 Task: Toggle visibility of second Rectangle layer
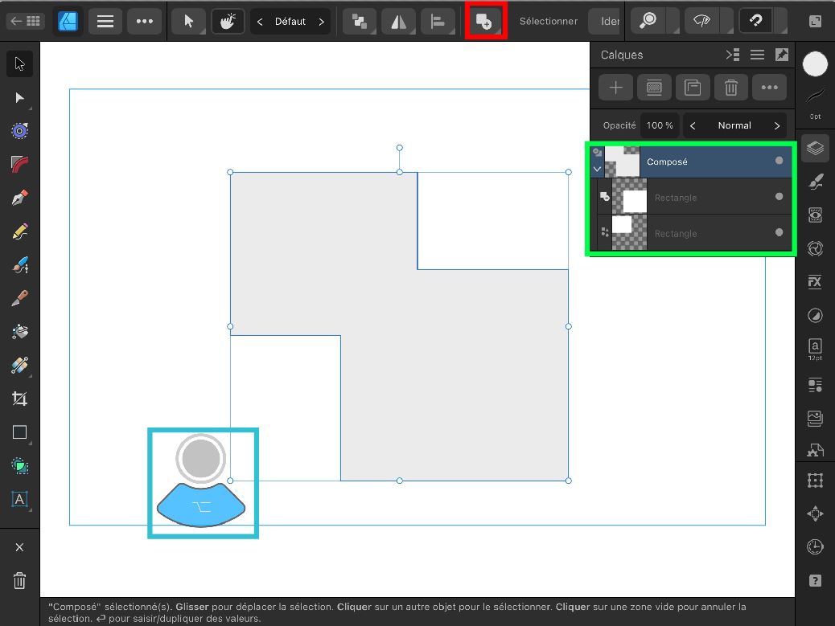click(x=779, y=232)
